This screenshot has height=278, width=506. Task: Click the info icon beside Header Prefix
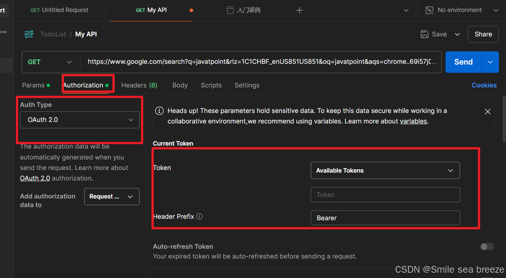tap(199, 216)
